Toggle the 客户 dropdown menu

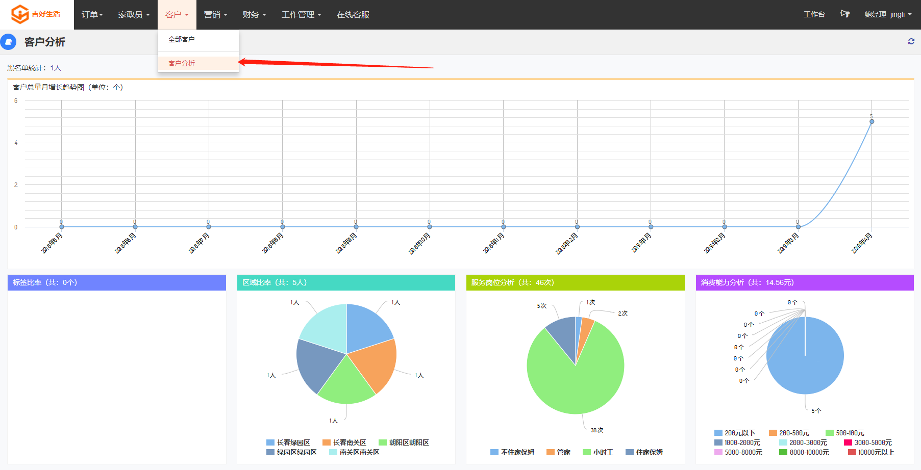177,15
